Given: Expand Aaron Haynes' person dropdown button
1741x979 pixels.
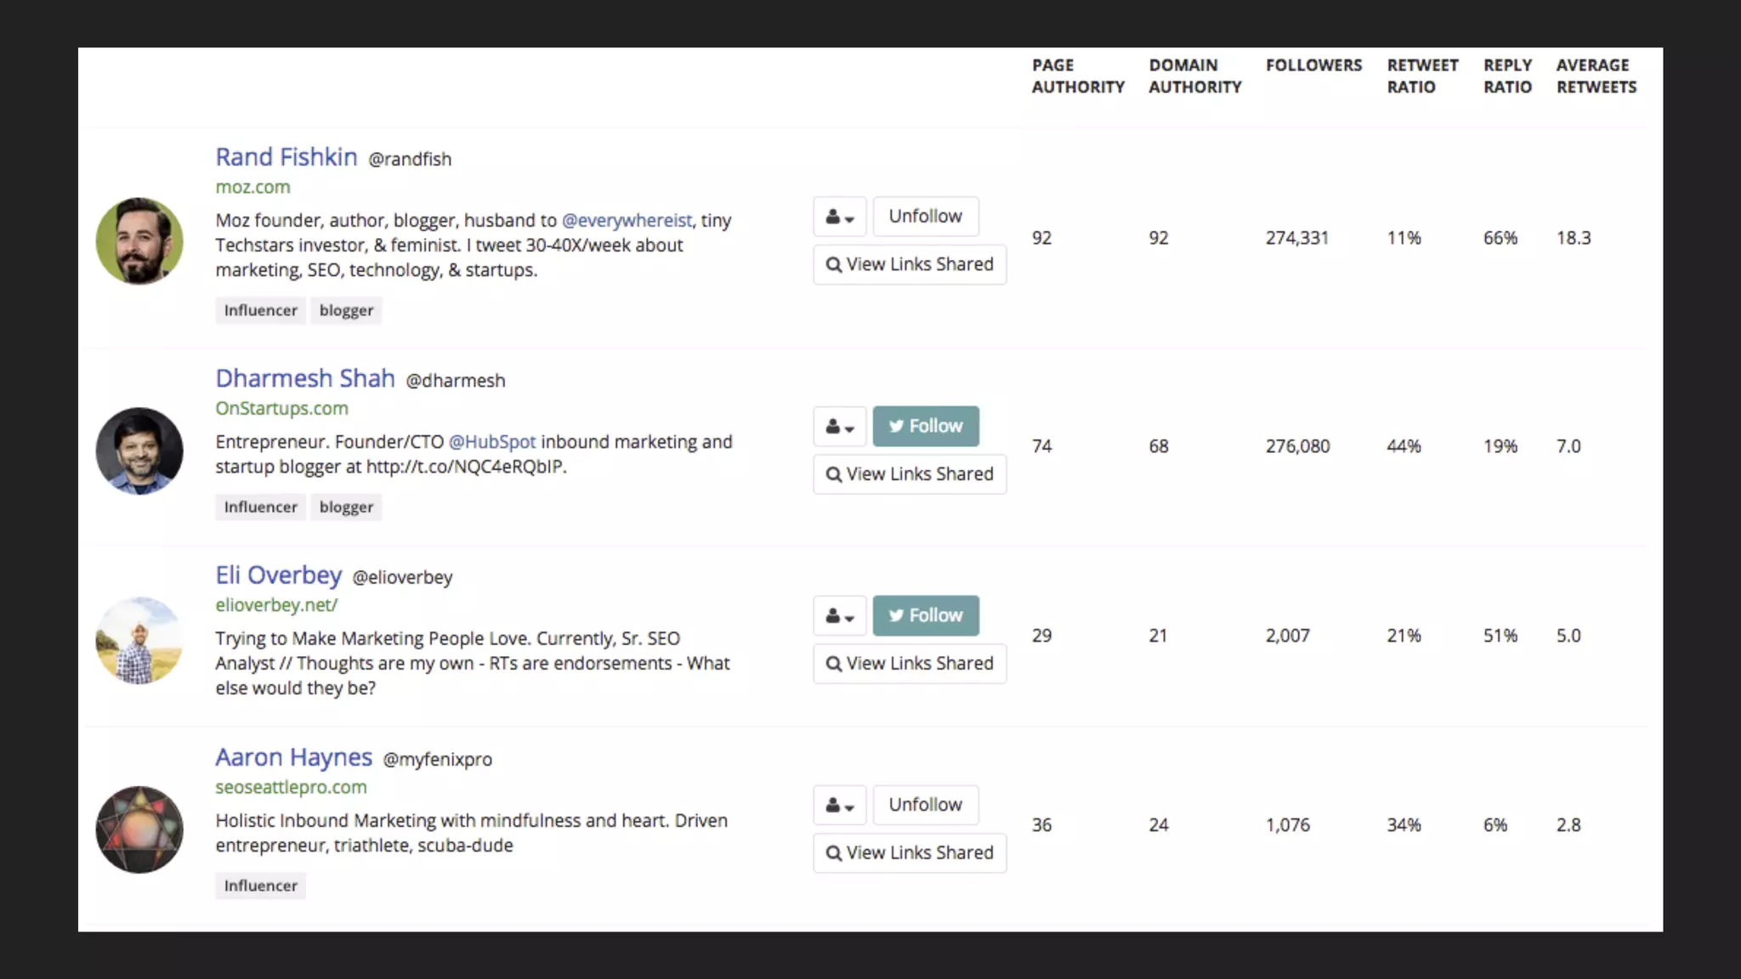Looking at the screenshot, I should [x=839, y=805].
